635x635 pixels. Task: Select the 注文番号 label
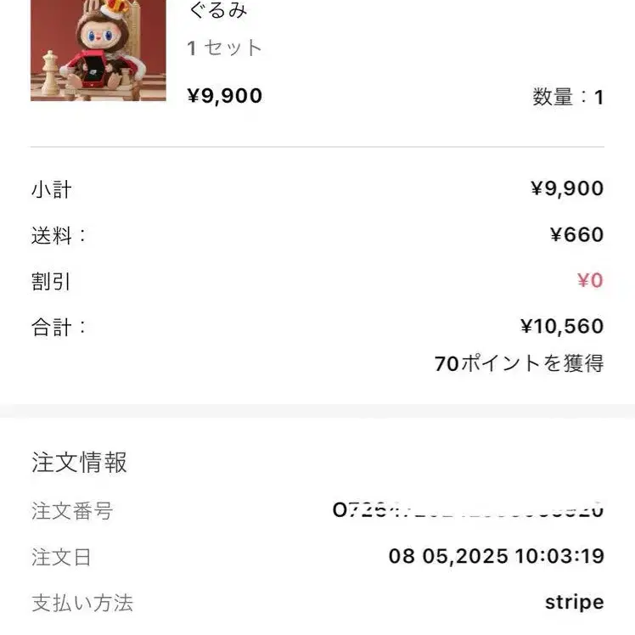[x=72, y=511]
